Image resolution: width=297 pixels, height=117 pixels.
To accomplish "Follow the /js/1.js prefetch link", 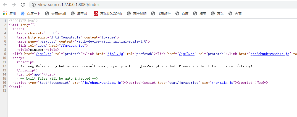I will pos(115,54).
